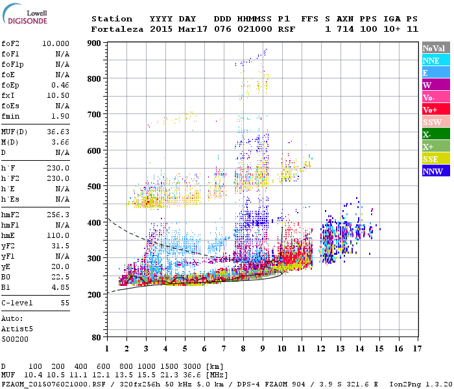Click the MUF(D) value 36.63
Screen dimensions: 454x389
[58, 132]
